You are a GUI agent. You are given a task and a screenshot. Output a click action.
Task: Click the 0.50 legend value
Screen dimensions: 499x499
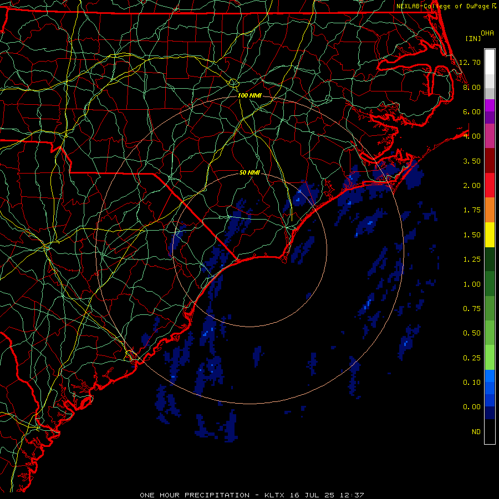[472, 333]
